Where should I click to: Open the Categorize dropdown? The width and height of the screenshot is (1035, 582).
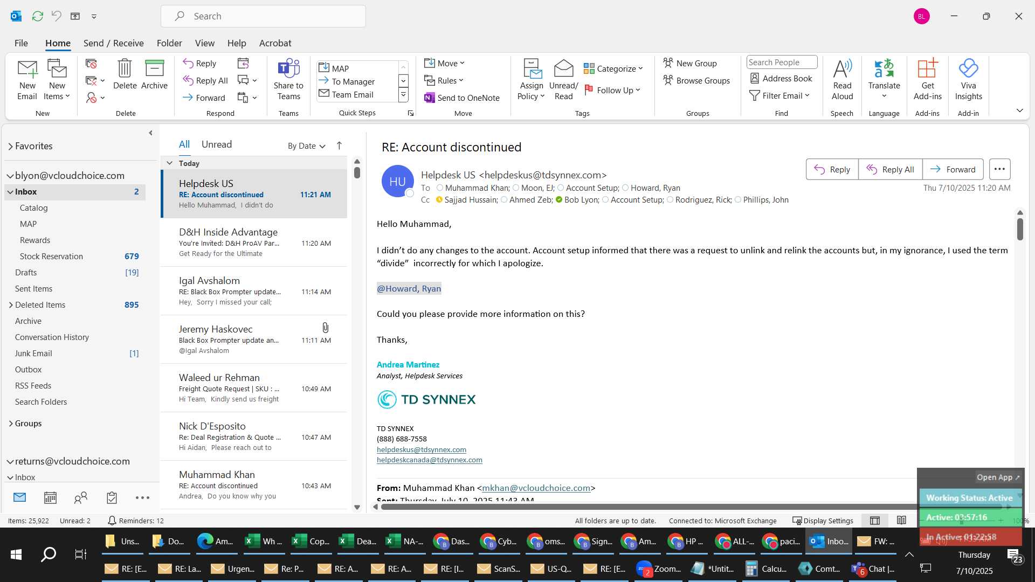pyautogui.click(x=613, y=68)
